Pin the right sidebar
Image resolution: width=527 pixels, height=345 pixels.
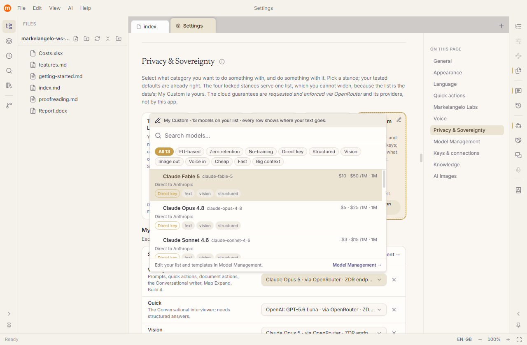(518, 325)
